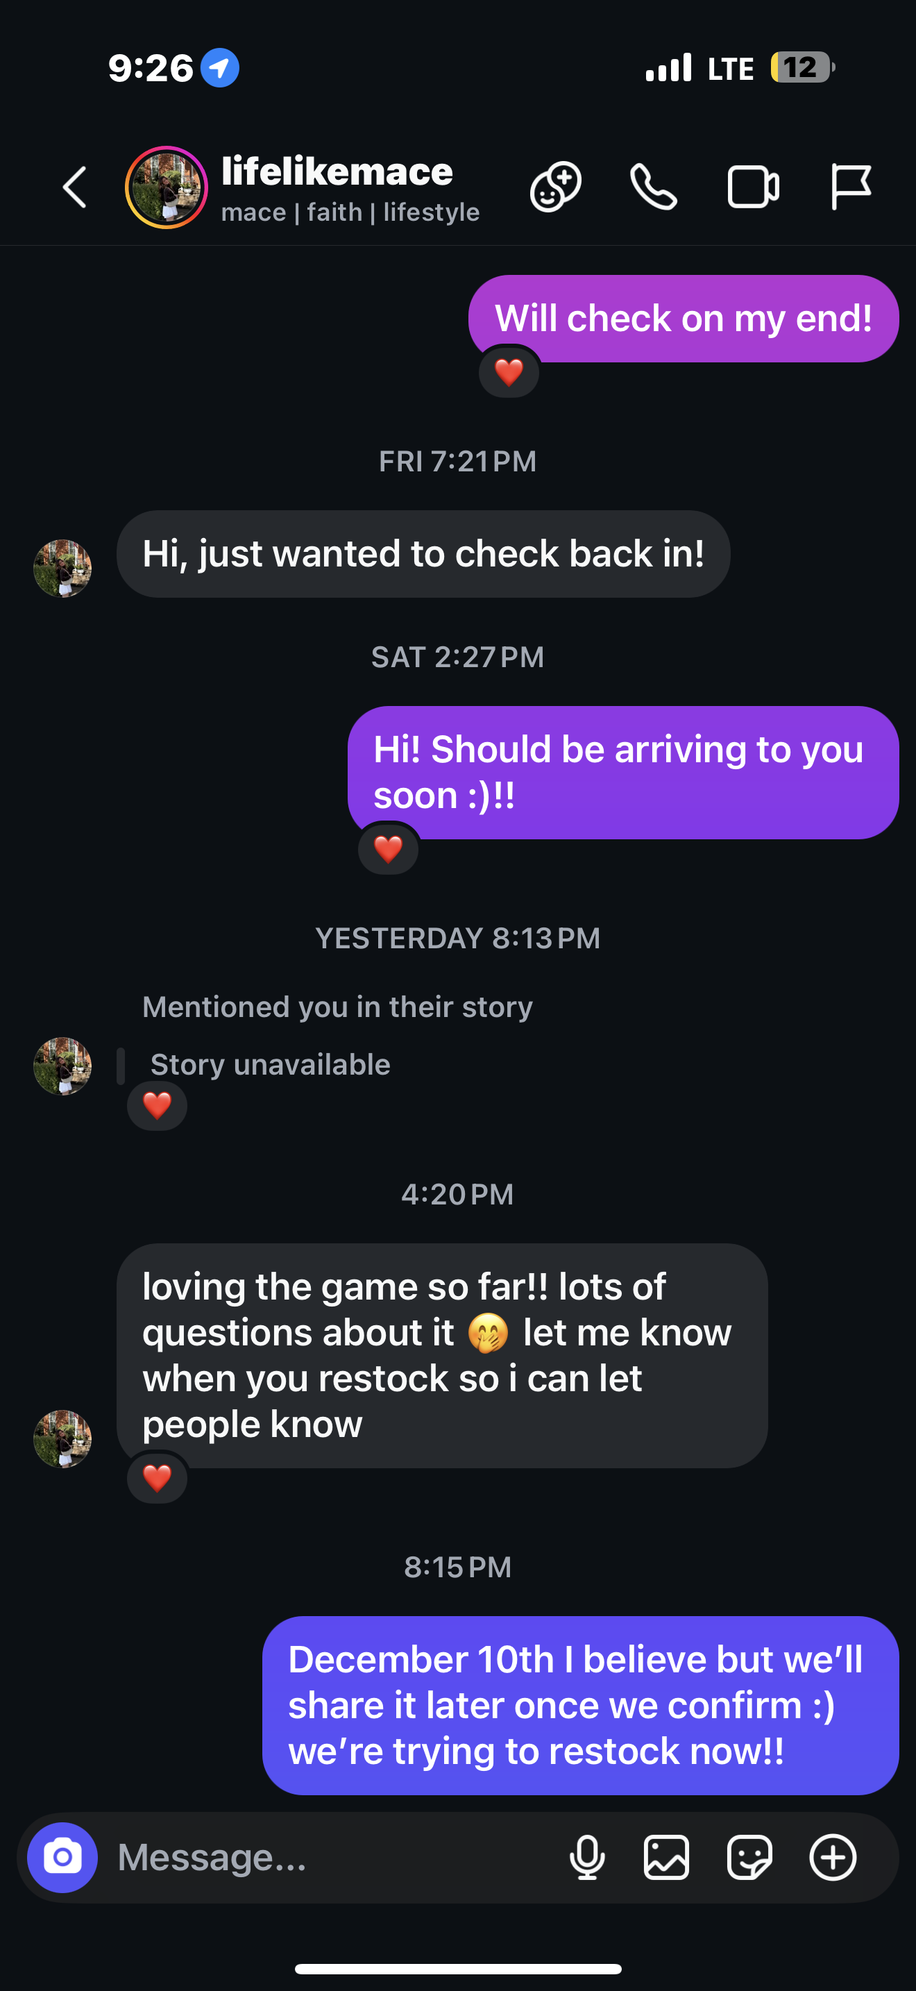916x1991 pixels.
Task: Open the avatar sticker plus icon in header
Action: (555, 187)
